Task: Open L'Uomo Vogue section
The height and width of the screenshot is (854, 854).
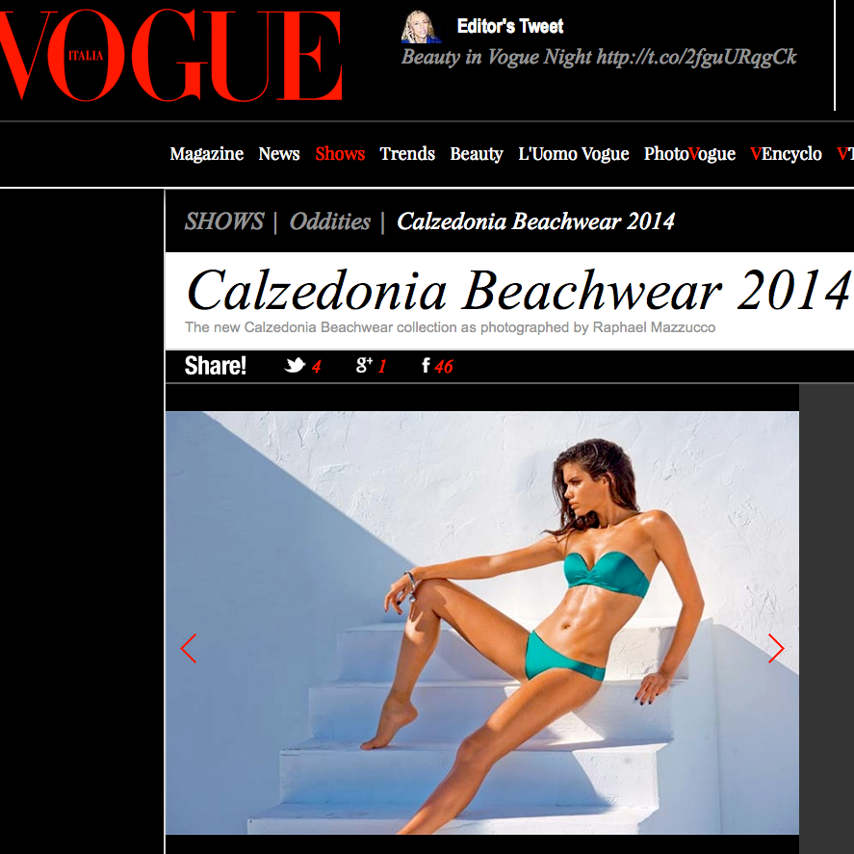Action: (x=574, y=154)
